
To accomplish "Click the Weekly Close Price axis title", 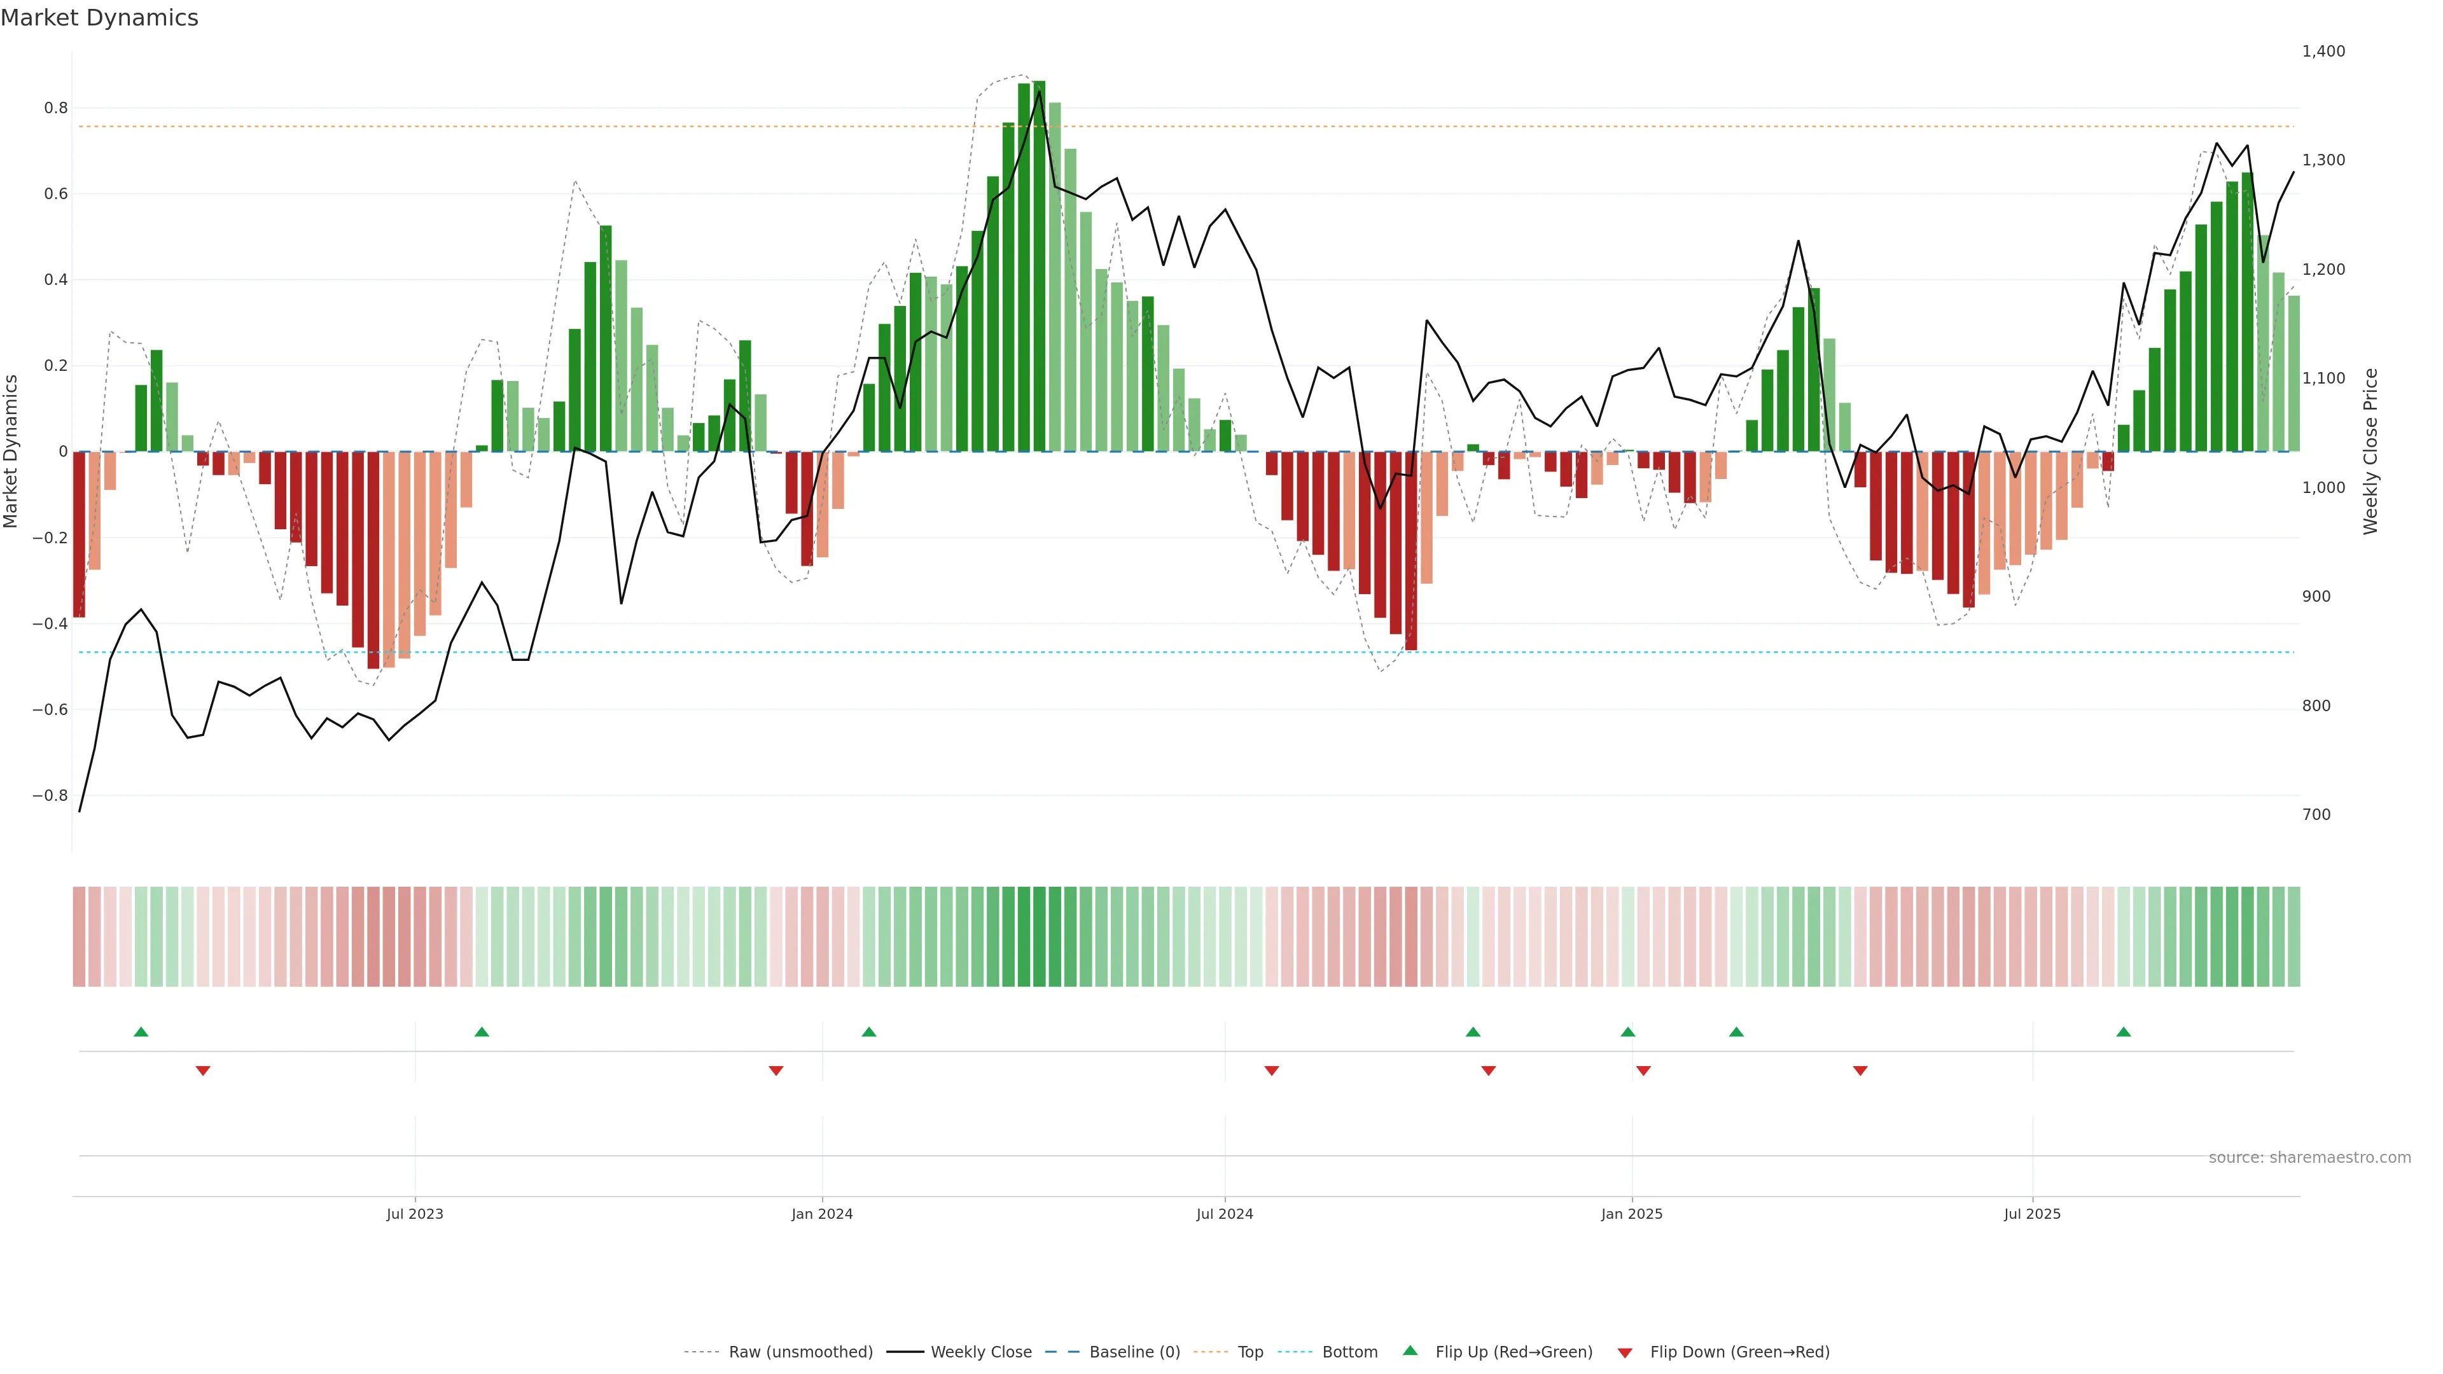I will pyautogui.click(x=2370, y=452).
